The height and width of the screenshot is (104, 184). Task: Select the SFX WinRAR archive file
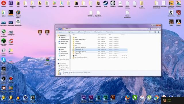click(x=100, y=56)
